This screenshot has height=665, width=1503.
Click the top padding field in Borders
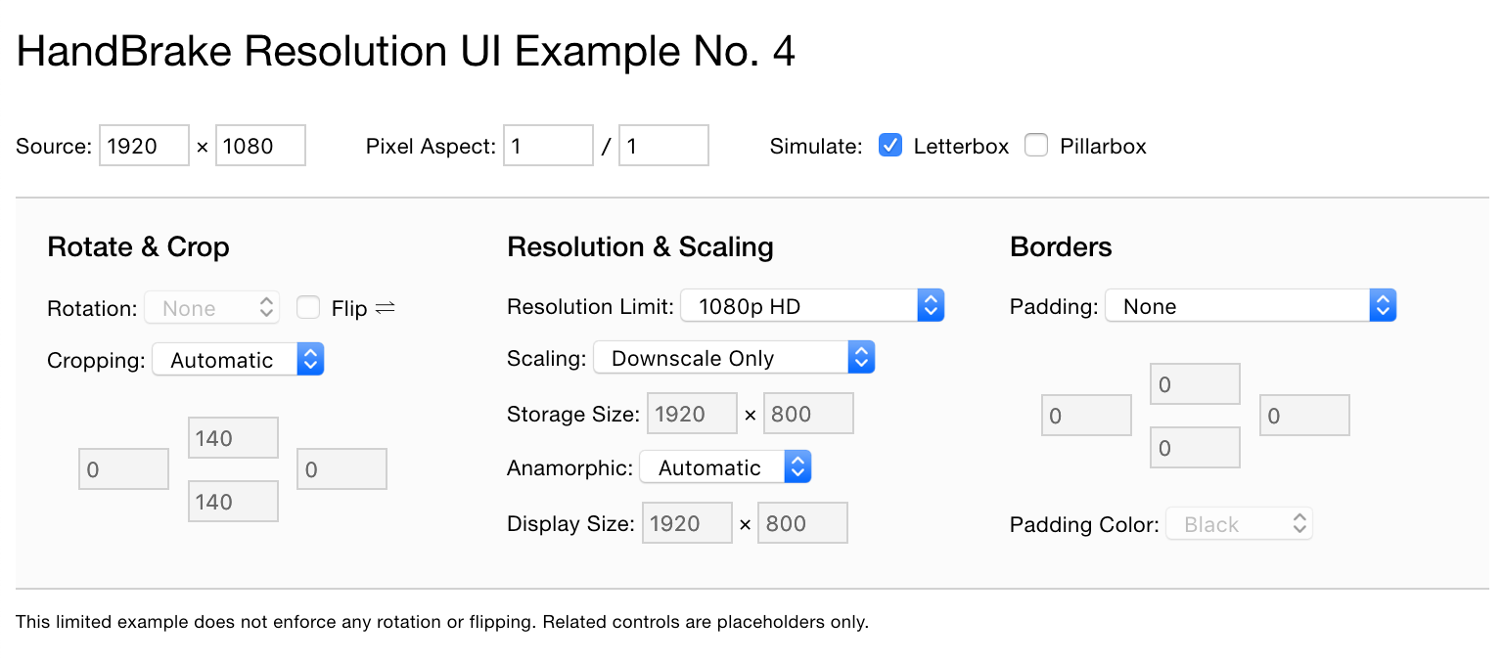[x=1195, y=384]
